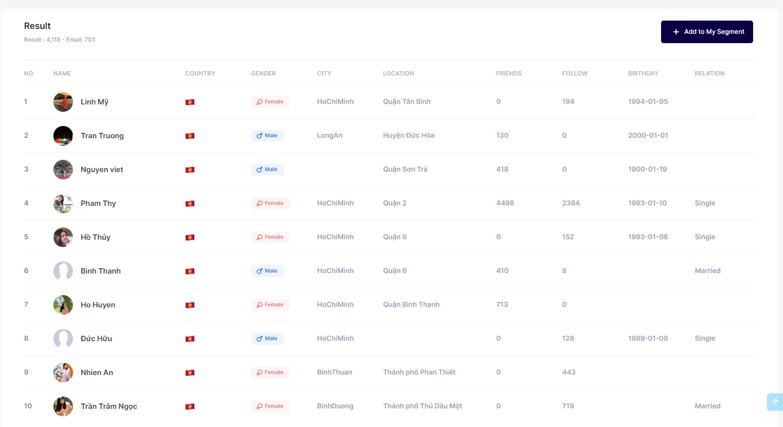Image resolution: width=783 pixels, height=427 pixels.
Task: Click location Thành phố Thủ Dầu Một
Action: [423, 406]
